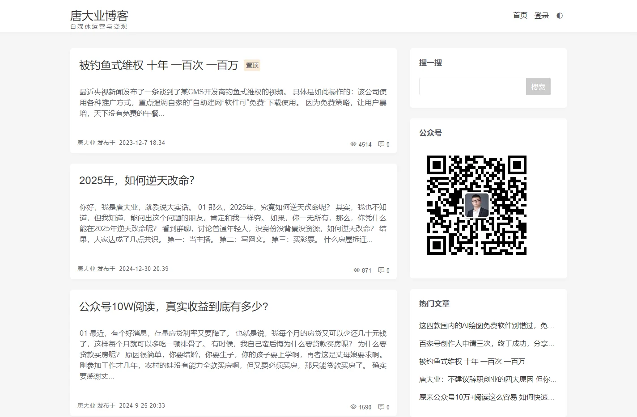This screenshot has height=417, width=637.
Task: Open hot article 这四款国内的AI绘图免费软件别错过
Action: click(x=487, y=326)
